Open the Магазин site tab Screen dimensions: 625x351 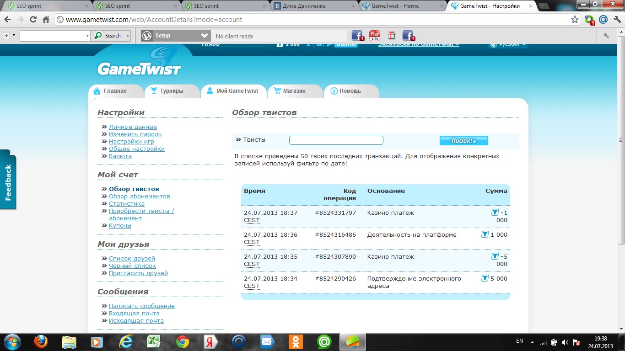coord(294,91)
